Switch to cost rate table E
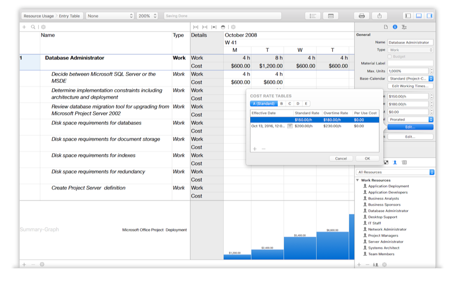 pos(306,104)
